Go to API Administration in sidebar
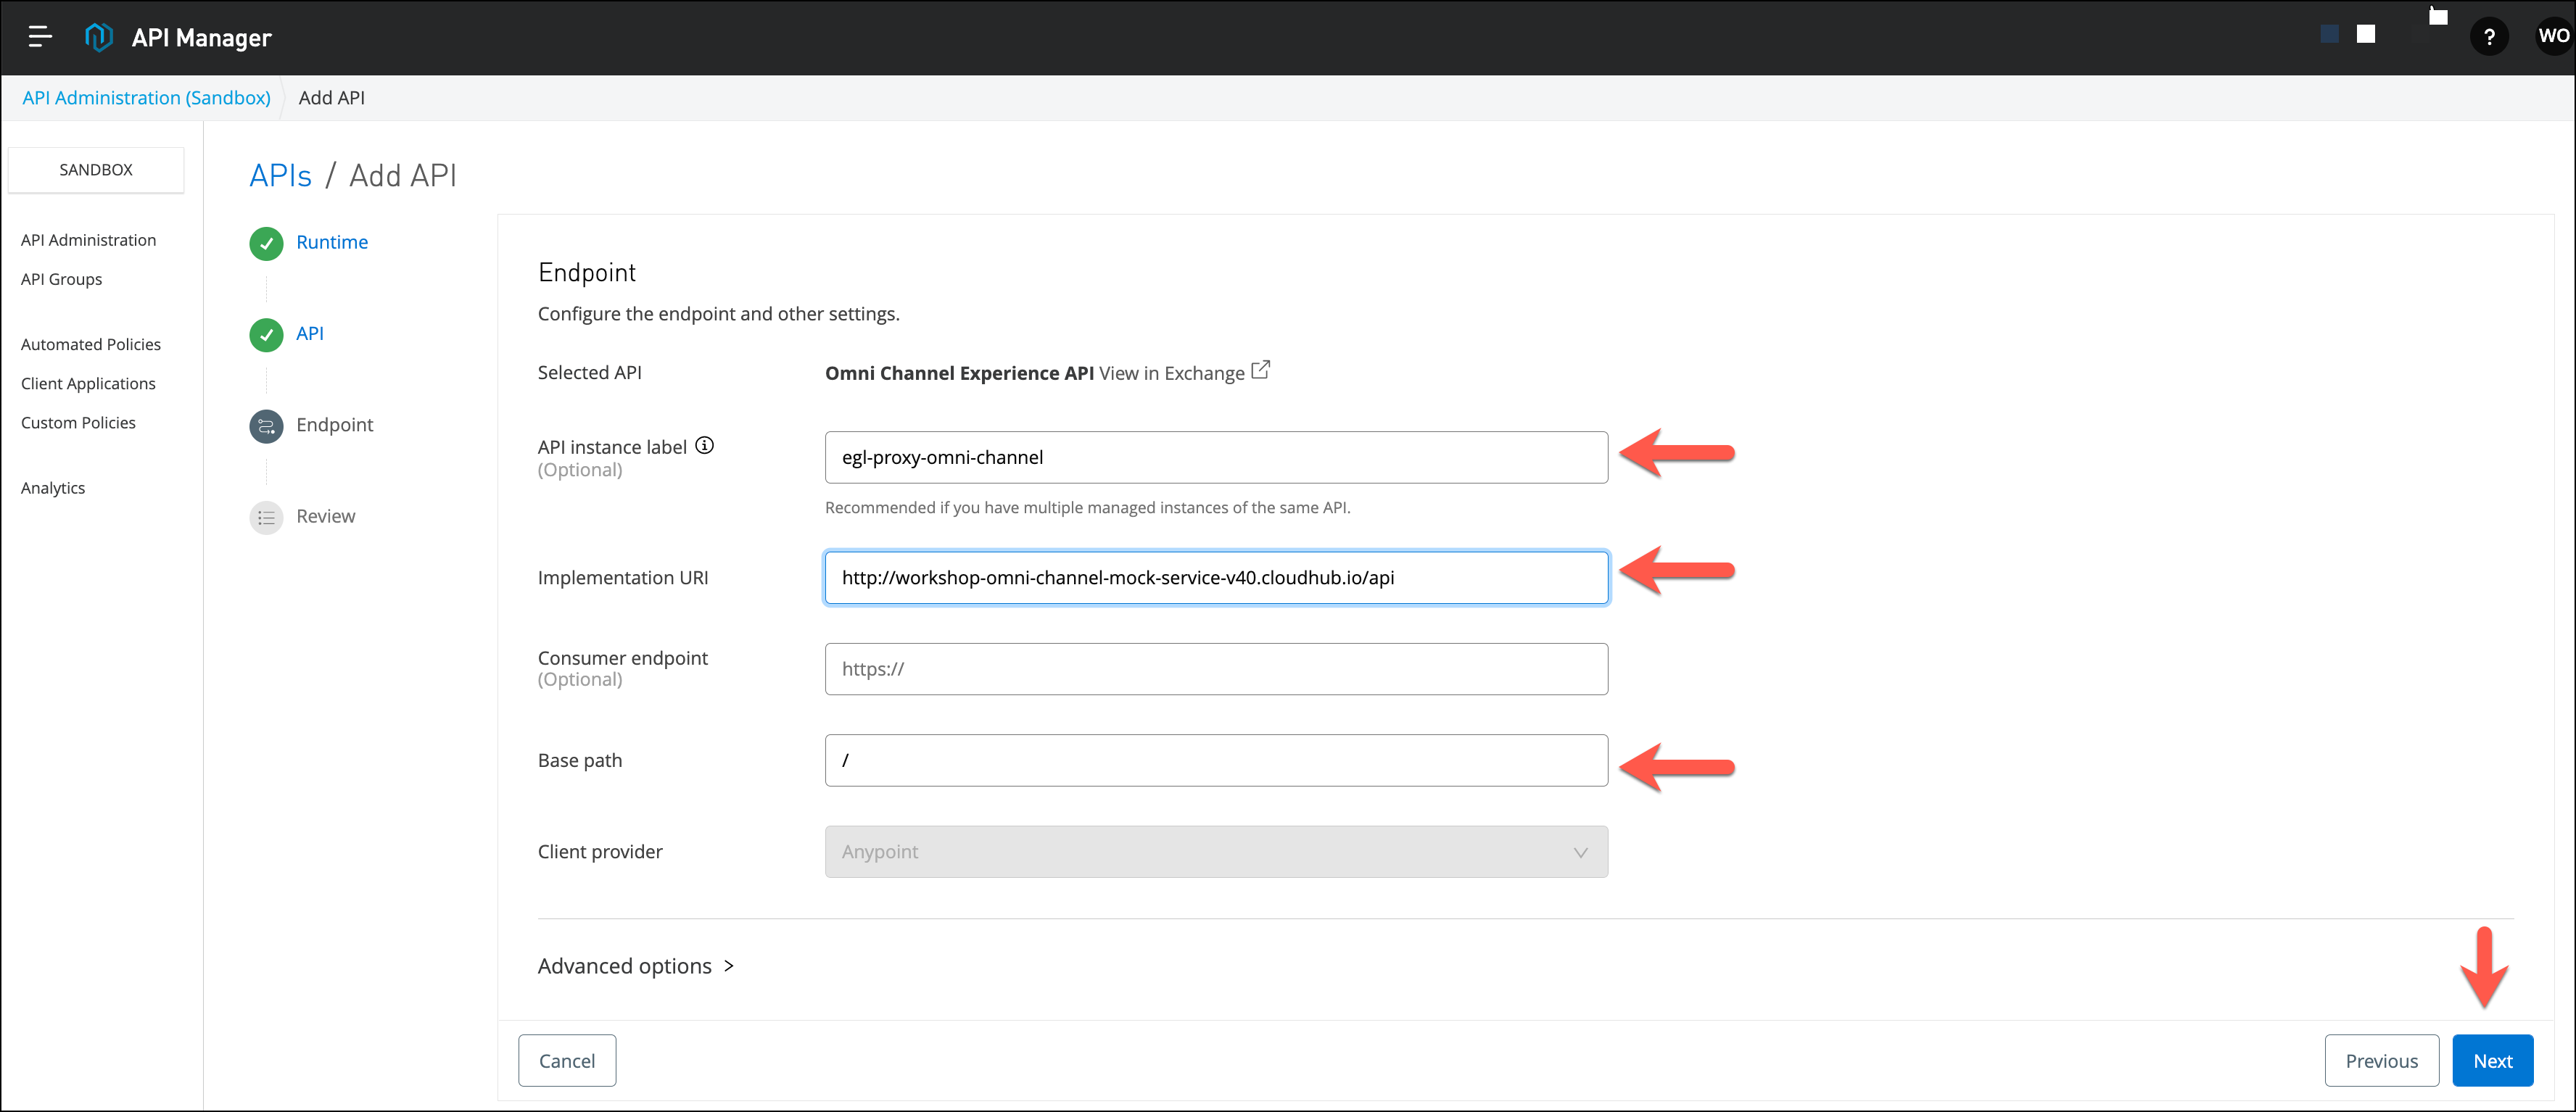2576x1112 pixels. pyautogui.click(x=88, y=240)
